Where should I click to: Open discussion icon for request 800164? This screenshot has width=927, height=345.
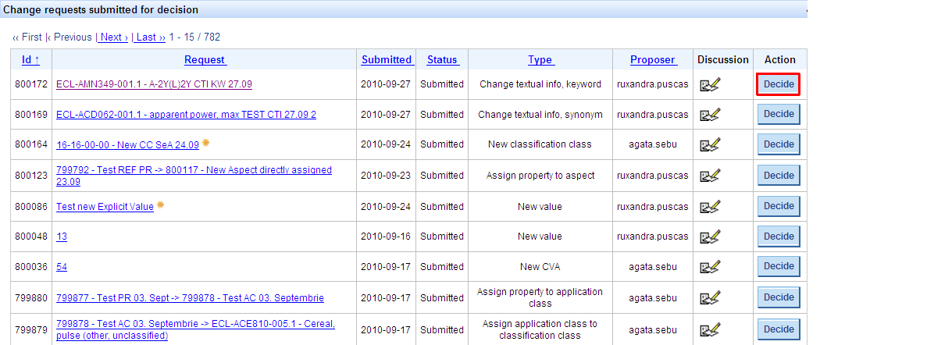[x=709, y=144]
